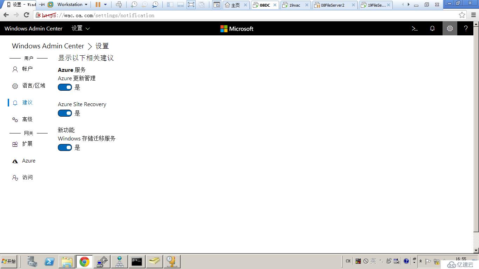Toggle Windows 存储迁移服务 switch
The height and width of the screenshot is (269, 479).
coord(65,147)
